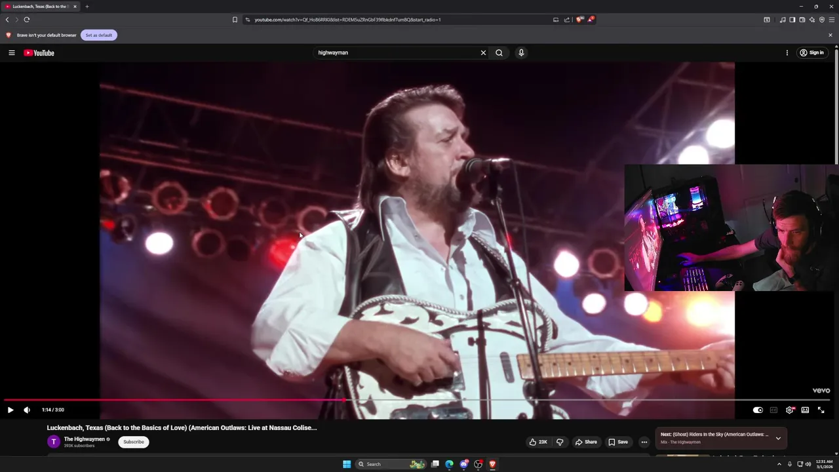Open the Brave playlist music icon
The image size is (839, 472).
[783, 20]
